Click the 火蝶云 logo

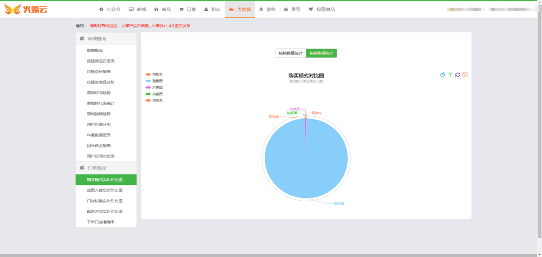[x=26, y=9]
